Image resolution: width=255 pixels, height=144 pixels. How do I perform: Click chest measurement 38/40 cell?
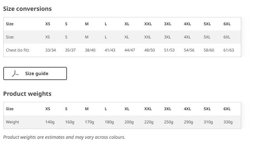point(90,50)
